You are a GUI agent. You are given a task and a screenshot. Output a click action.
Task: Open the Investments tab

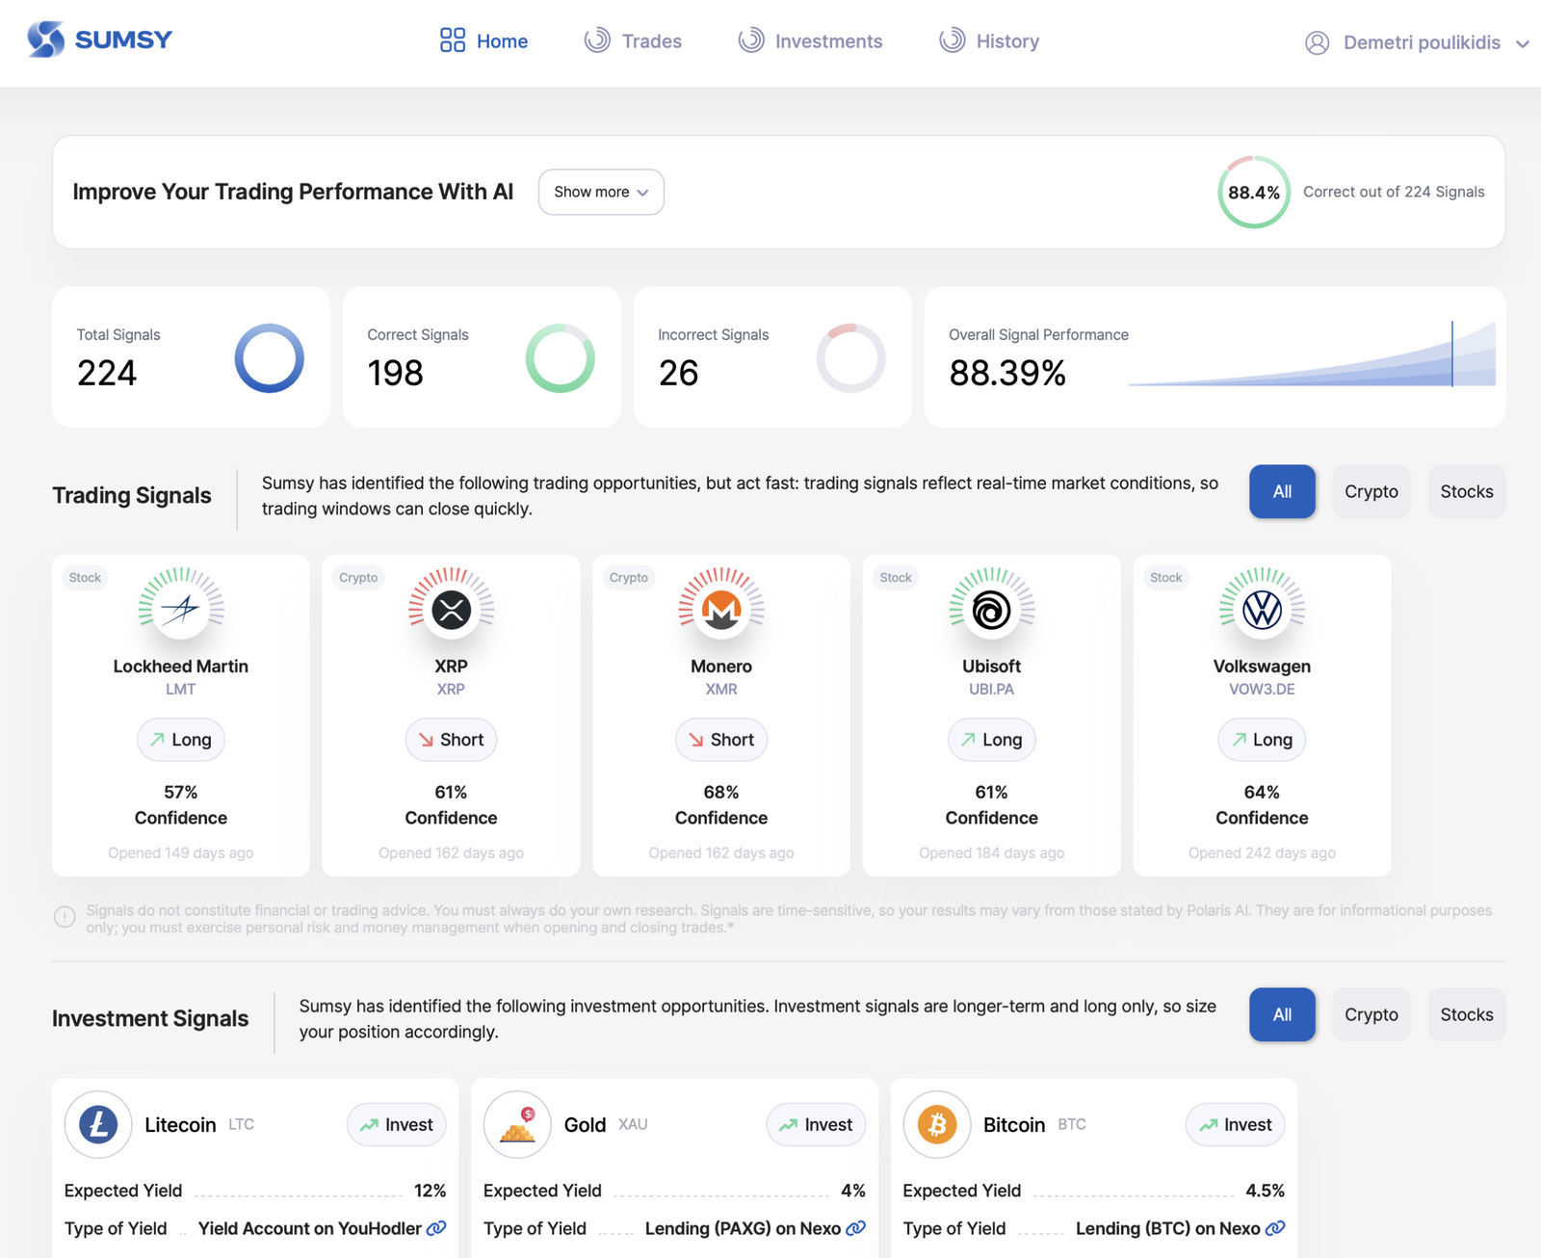click(x=810, y=41)
